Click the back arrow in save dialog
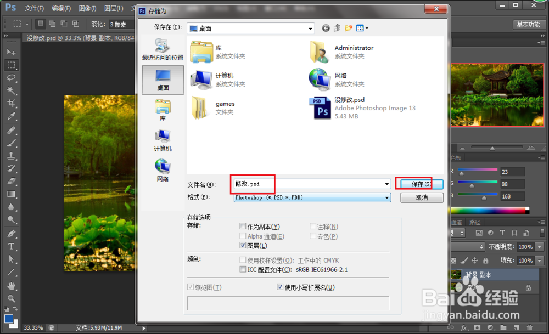Image resolution: width=549 pixels, height=334 pixels. point(326,29)
